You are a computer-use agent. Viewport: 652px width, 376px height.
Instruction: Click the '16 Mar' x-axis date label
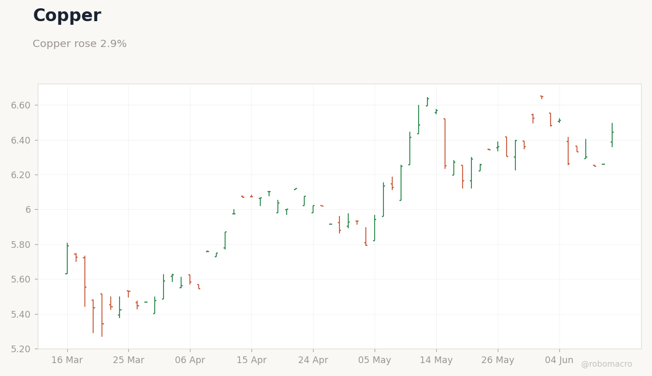click(67, 361)
